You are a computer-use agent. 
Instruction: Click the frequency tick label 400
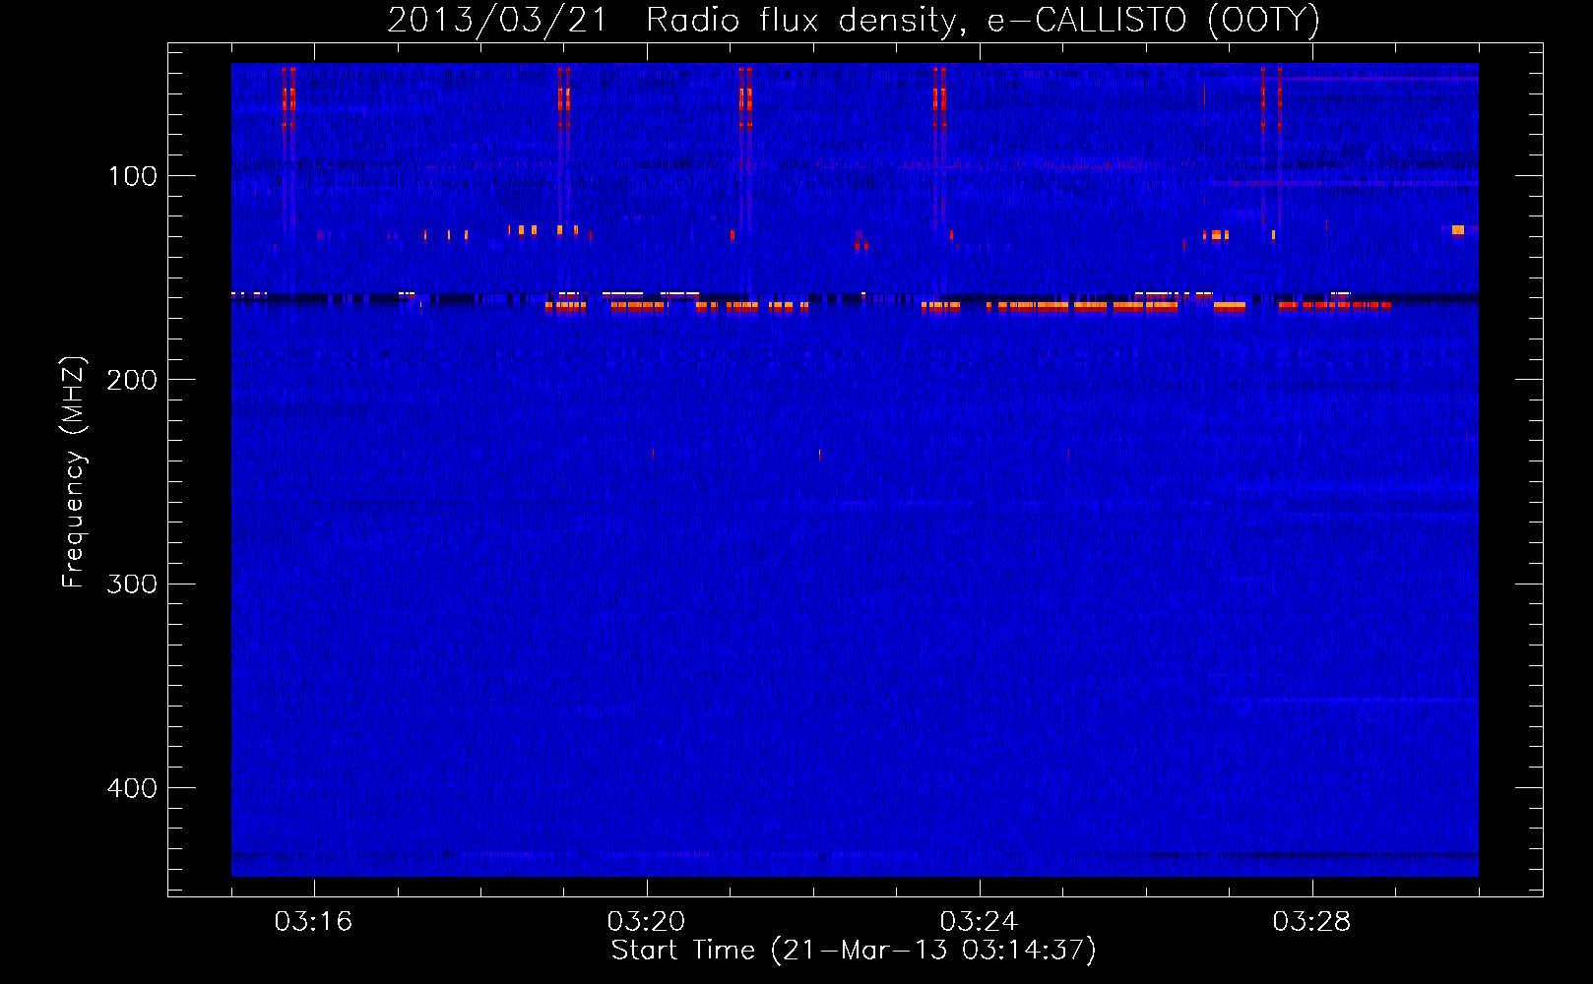tap(132, 788)
